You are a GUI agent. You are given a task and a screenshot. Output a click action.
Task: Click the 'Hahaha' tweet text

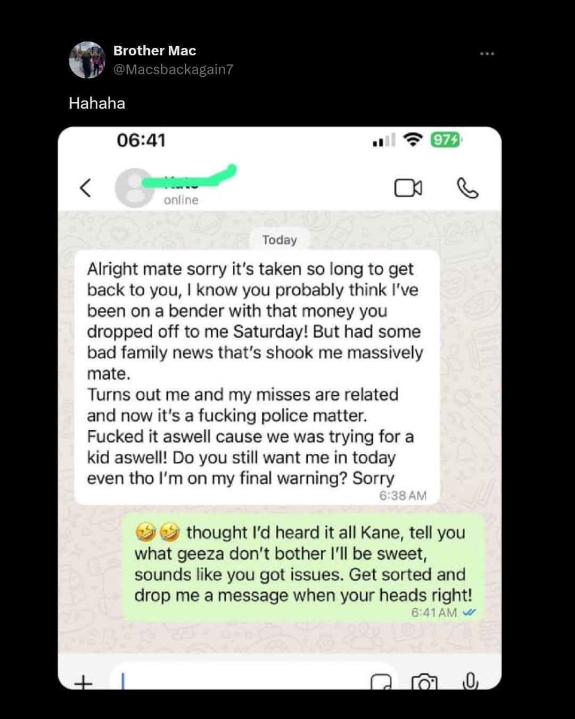[97, 103]
